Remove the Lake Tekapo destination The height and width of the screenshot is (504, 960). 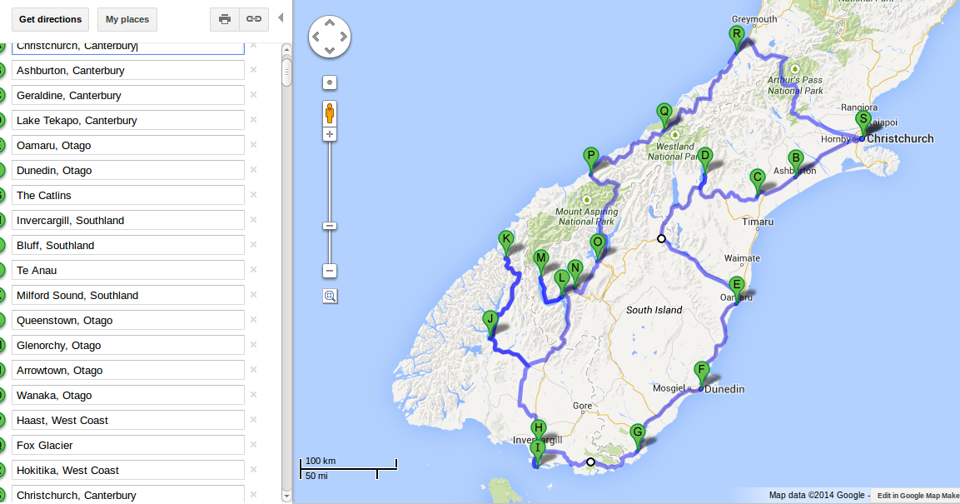click(253, 120)
